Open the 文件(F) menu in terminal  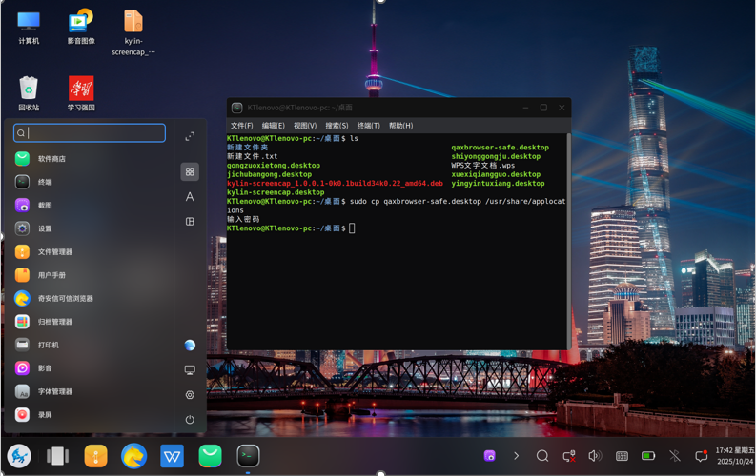pos(242,126)
